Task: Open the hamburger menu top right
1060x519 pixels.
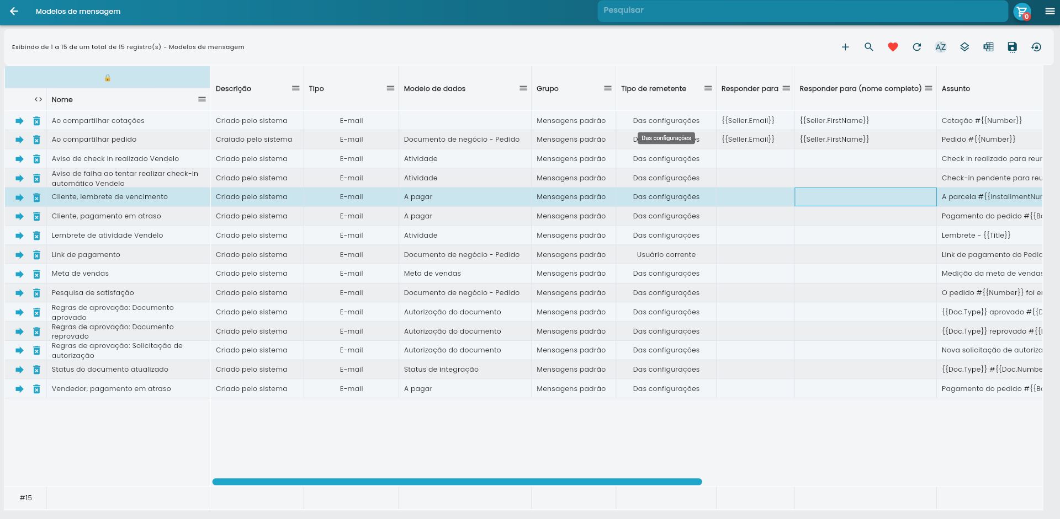Action: coord(1051,10)
